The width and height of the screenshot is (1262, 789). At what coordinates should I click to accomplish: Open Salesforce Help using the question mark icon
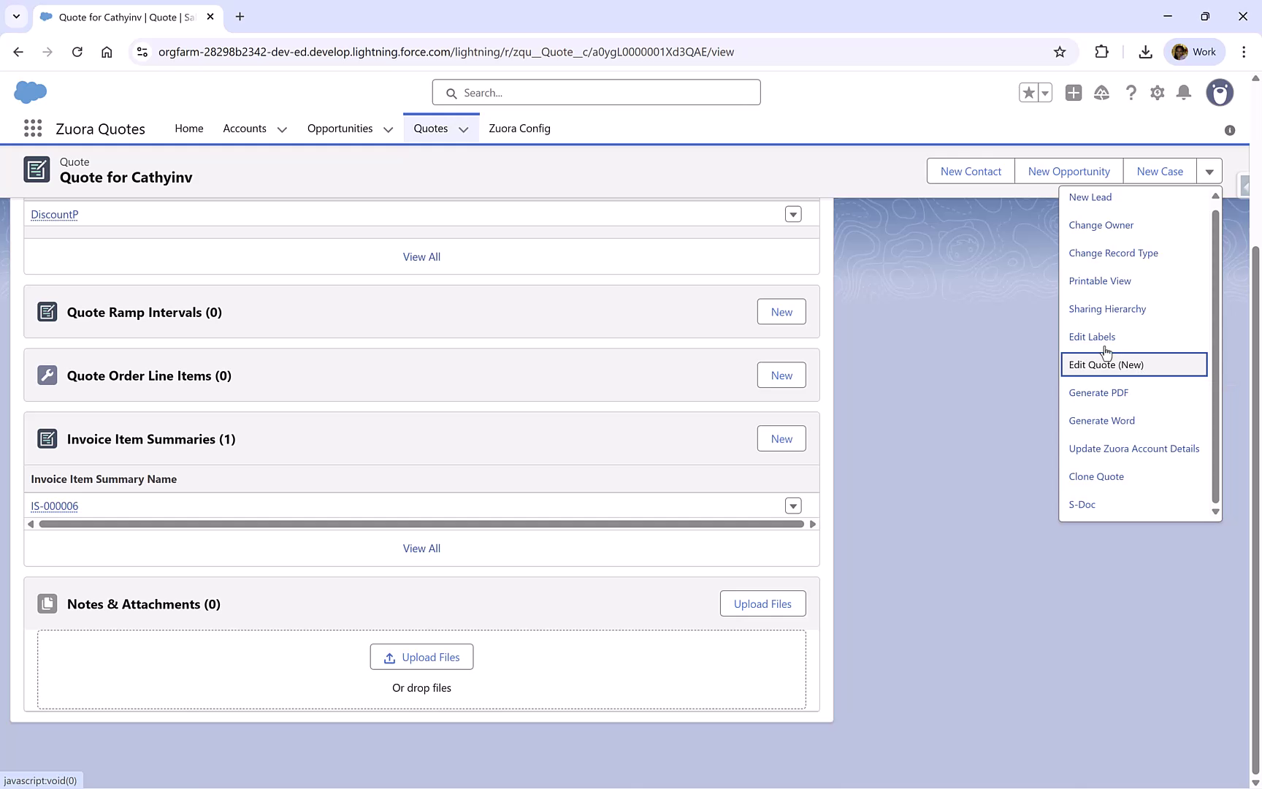click(1131, 93)
